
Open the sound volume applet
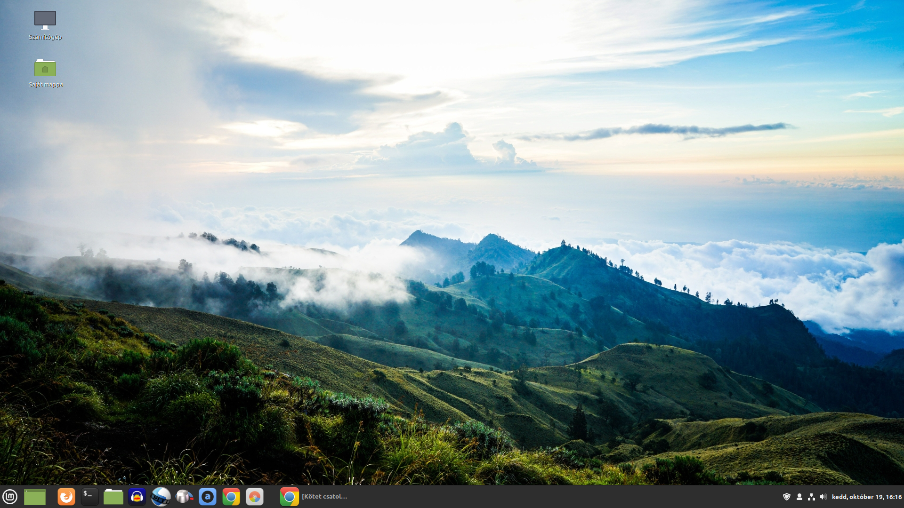coord(823,497)
